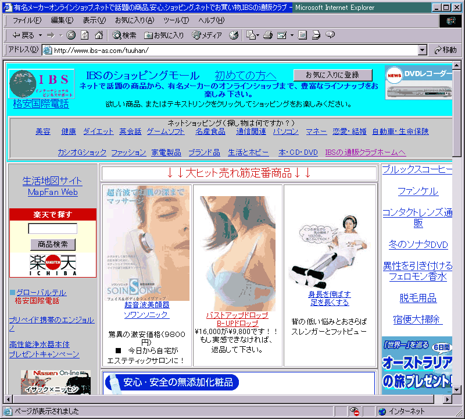
Task: Expand the Back button history dropdown arrow
Action: [x=40, y=35]
